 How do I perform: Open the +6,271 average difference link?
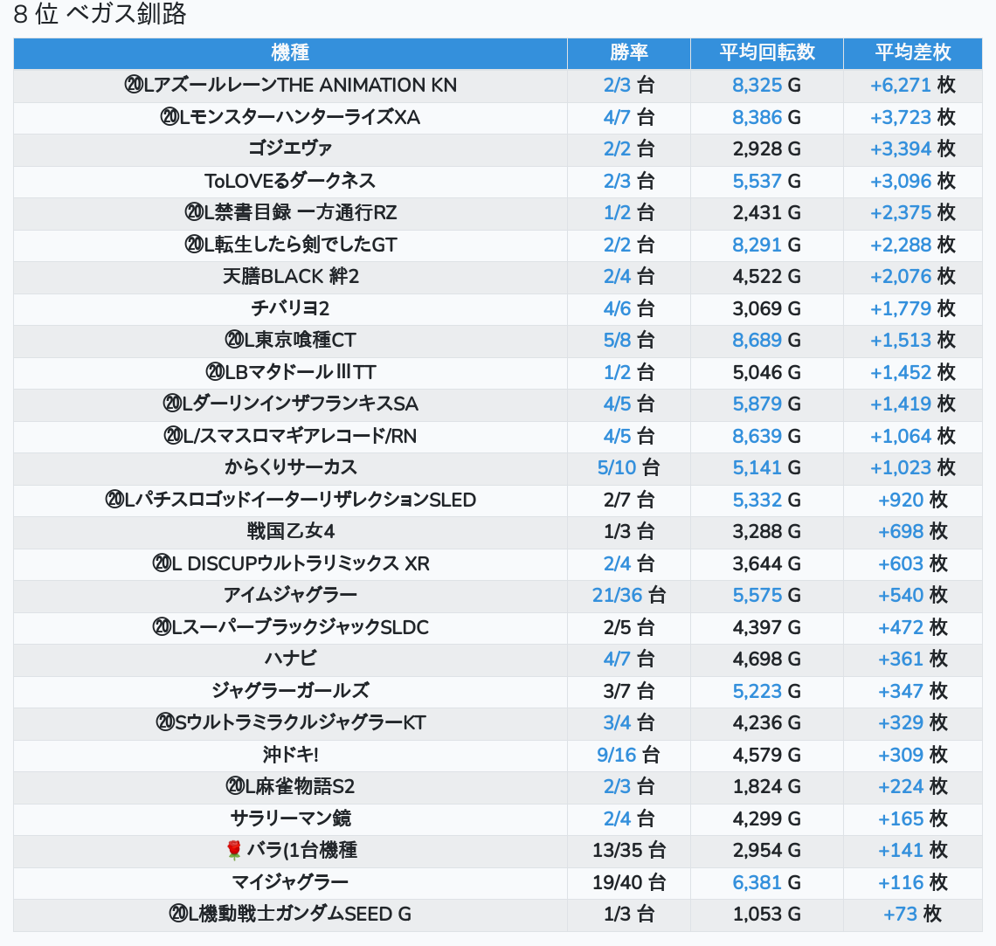click(x=900, y=86)
